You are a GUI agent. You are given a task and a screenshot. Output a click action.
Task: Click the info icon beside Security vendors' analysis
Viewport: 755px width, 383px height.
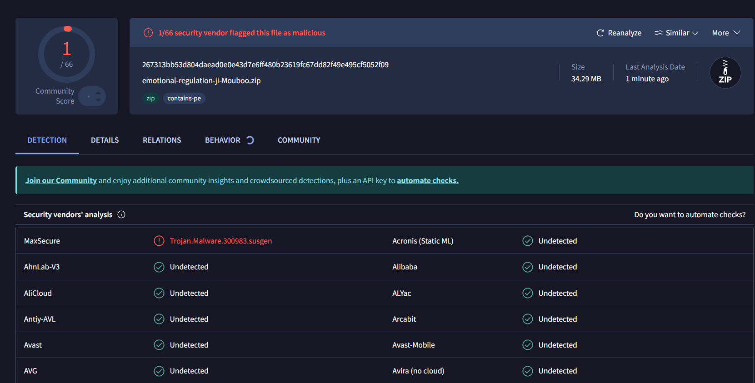tap(121, 214)
